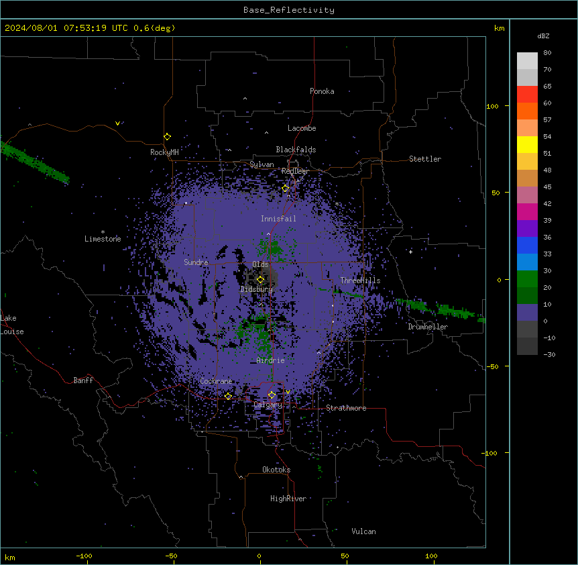Click the yellow V marker northwest of RockyMH
Screen dimensions: 578x565
(117, 123)
